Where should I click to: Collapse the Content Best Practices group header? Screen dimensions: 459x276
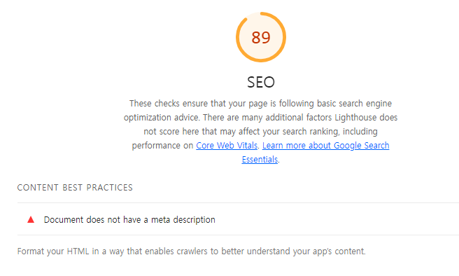tap(75, 188)
